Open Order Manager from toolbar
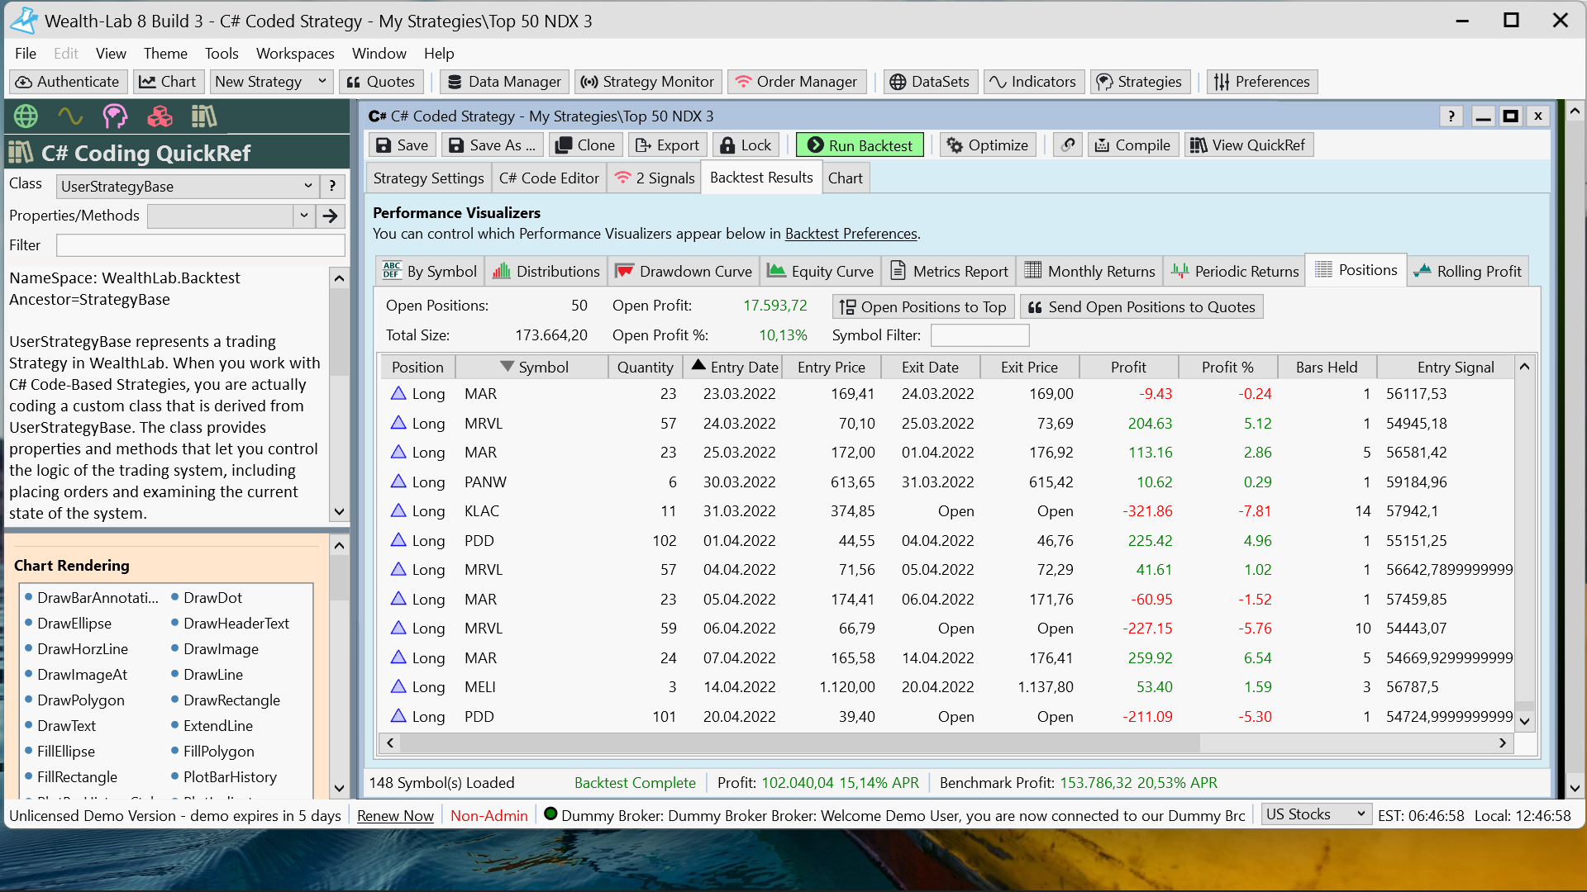 pos(797,82)
